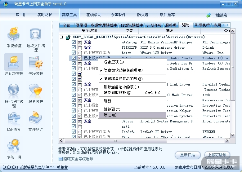Click the file icon in hcmon row
242x172 pixels.
80,53
